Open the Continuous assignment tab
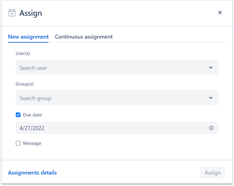The height and width of the screenshot is (186, 234). pos(84,37)
